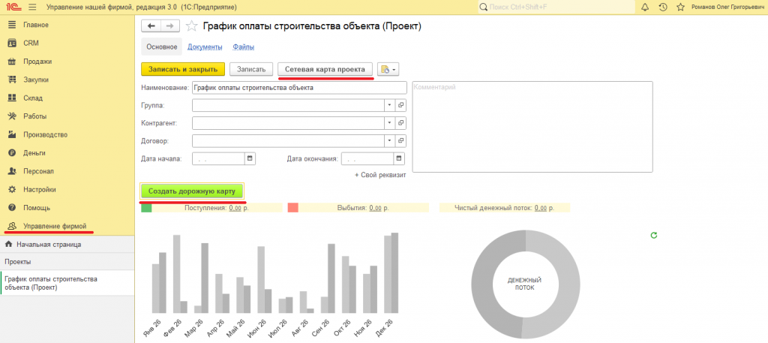Expand the Договор dropdown list

coord(390,140)
